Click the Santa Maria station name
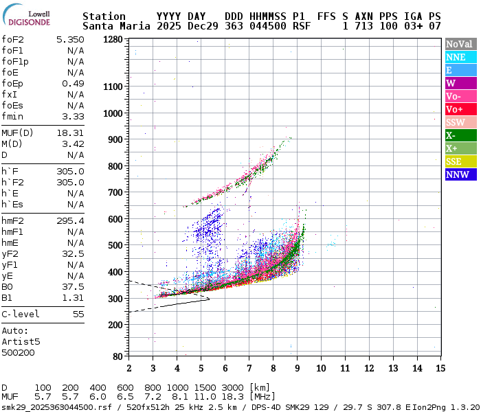 point(117,26)
